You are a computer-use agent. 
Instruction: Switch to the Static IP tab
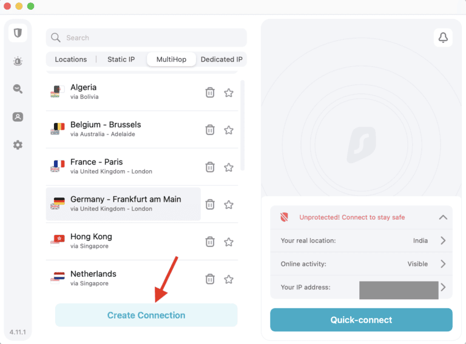[x=121, y=59]
